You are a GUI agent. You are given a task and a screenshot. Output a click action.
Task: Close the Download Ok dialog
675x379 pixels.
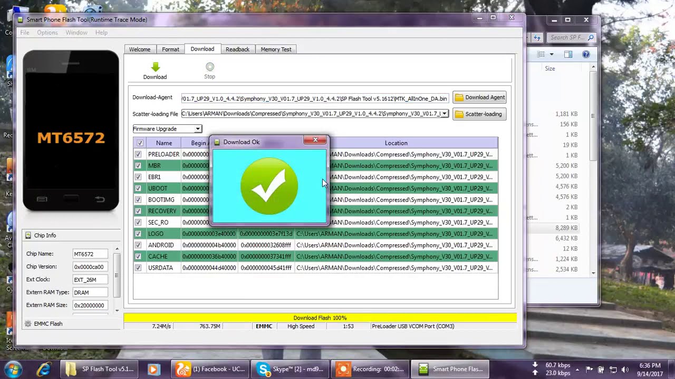315,140
